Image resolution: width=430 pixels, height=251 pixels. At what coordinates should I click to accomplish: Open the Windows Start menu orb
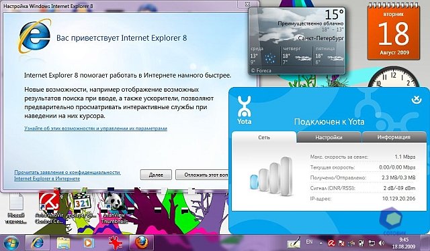pyautogui.click(x=11, y=243)
